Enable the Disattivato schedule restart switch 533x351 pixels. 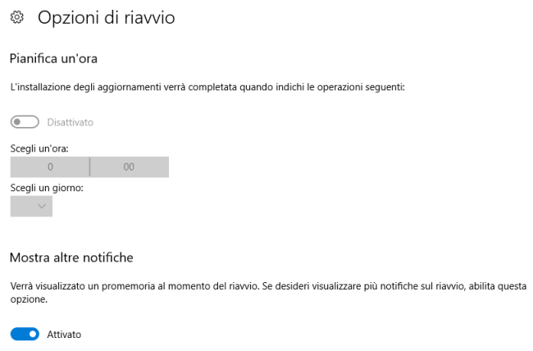pos(25,122)
